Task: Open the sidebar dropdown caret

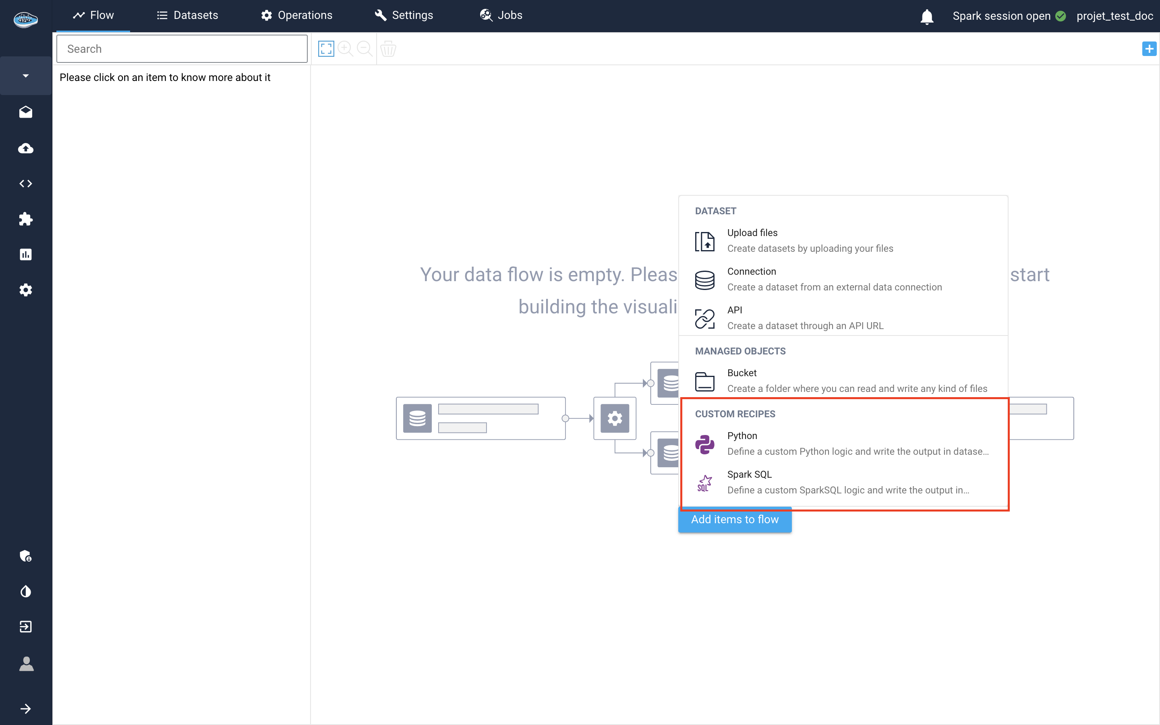Action: 26,76
